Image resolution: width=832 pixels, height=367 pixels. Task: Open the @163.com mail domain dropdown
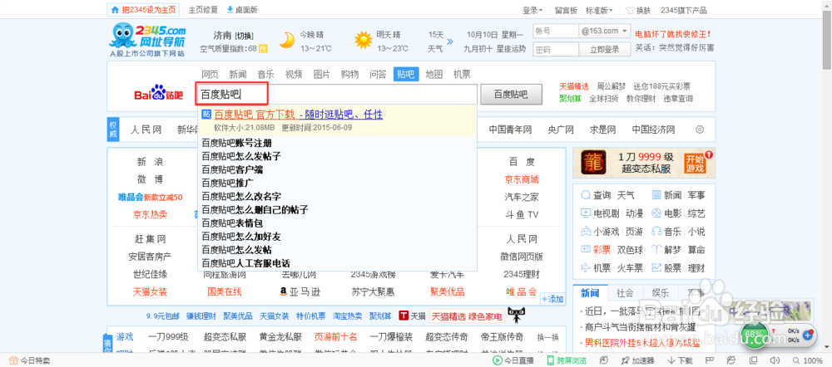coord(605,31)
